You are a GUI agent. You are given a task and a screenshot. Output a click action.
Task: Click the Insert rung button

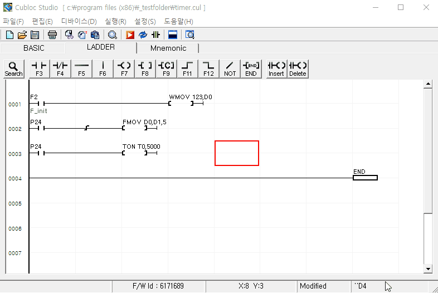tap(276, 69)
